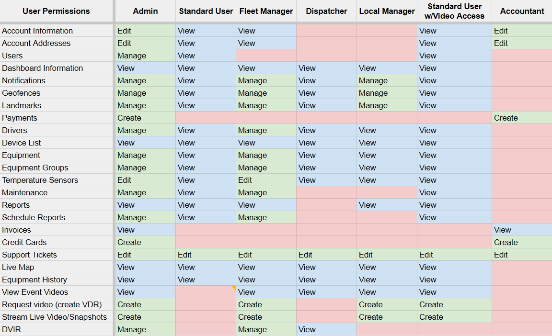Click Standard User w/Video Access Create cell for Stream Live Video
This screenshot has height=336, width=552.
point(454,317)
